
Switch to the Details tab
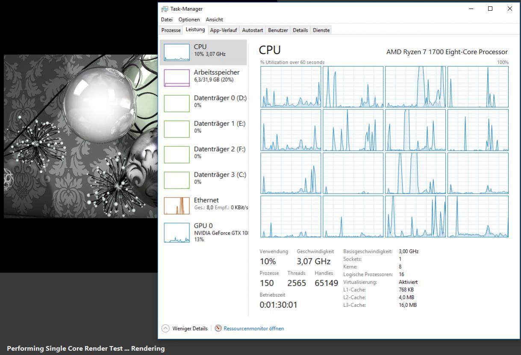coord(300,30)
